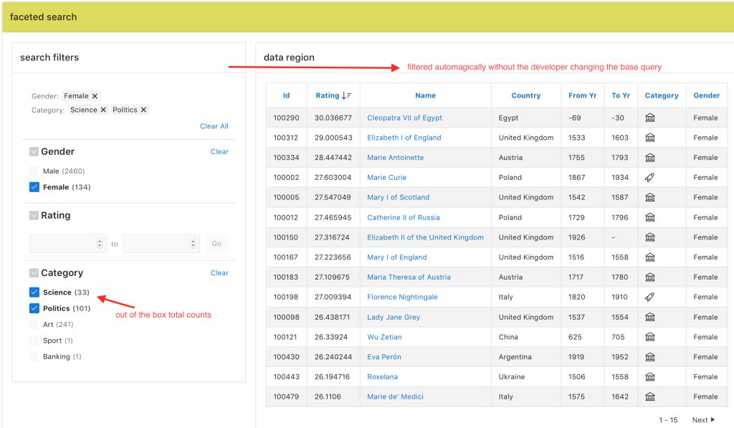Collapse the Category filter section
The width and height of the screenshot is (734, 428).
pyautogui.click(x=34, y=272)
